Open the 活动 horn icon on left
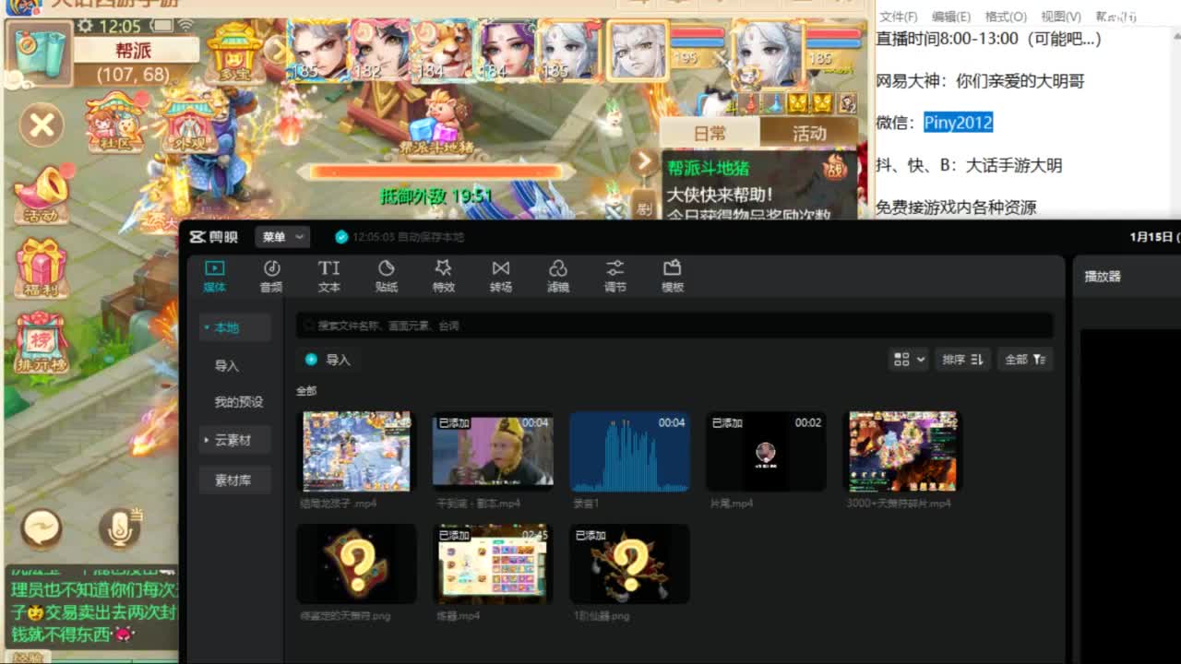 [x=41, y=194]
